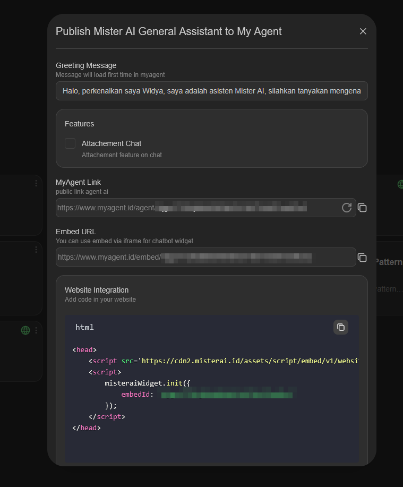Copy the Embed URL using its copy icon

pyautogui.click(x=362, y=258)
